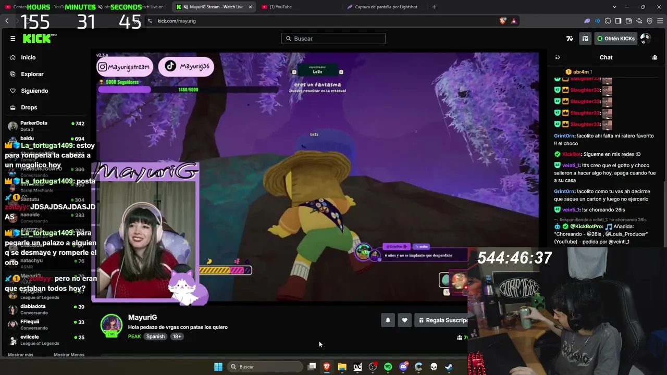667x375 pixels.
Task: Click the Instagram Mayurigstream badge in the stream
Action: (x=126, y=67)
